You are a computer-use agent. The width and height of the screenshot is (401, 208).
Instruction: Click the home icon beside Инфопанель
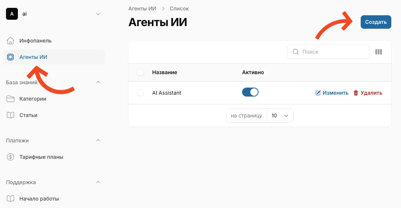point(10,41)
